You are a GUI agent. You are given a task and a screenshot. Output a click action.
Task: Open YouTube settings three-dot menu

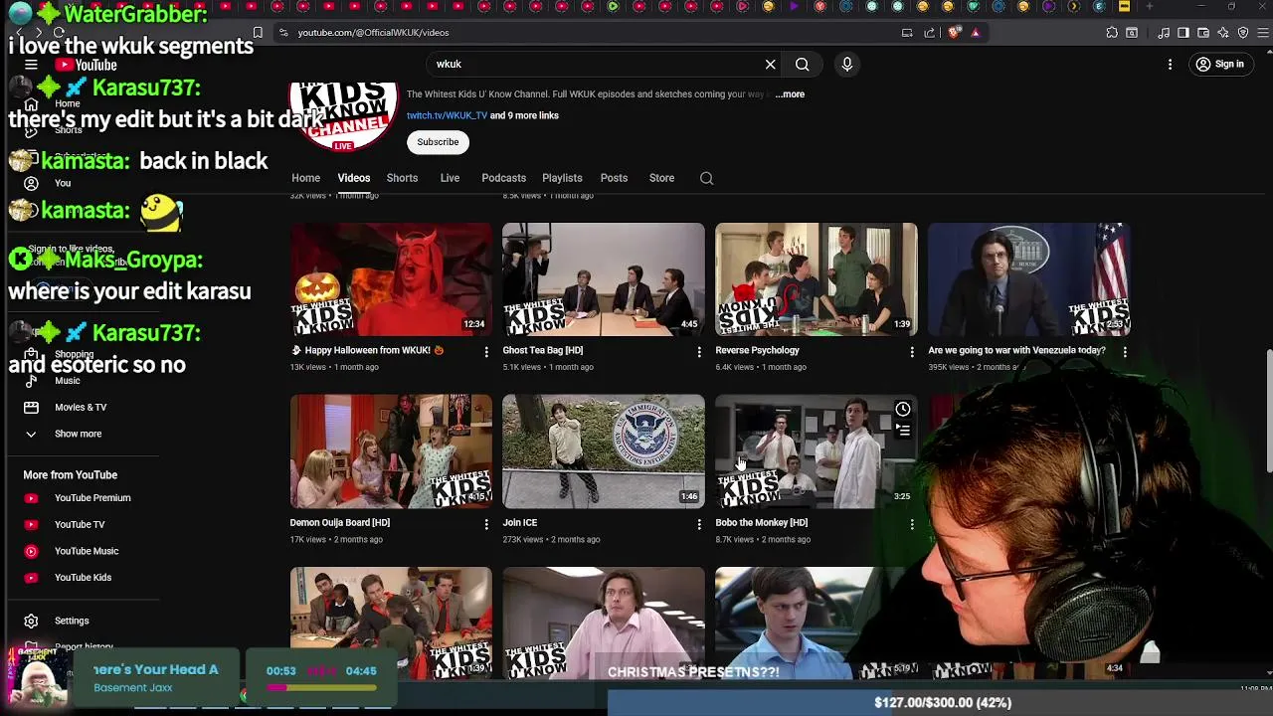1170,64
